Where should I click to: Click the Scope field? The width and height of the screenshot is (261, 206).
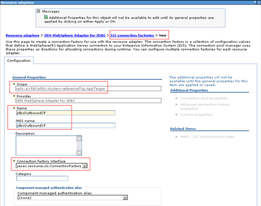tap(89, 89)
